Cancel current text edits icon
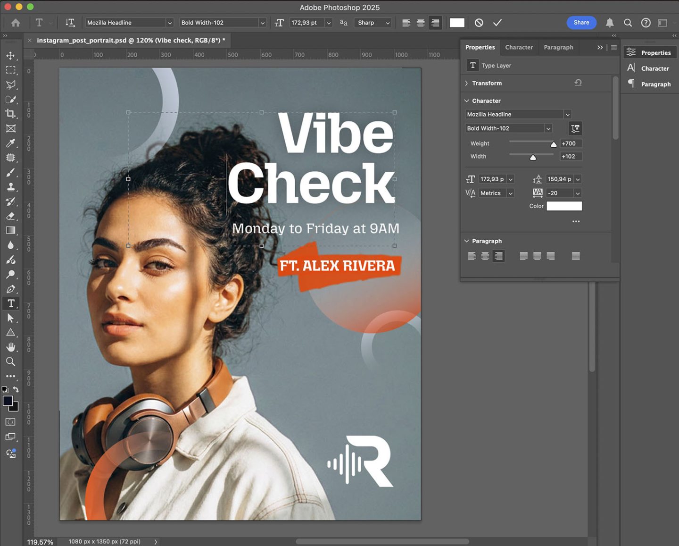This screenshot has height=546, width=679. 479,23
